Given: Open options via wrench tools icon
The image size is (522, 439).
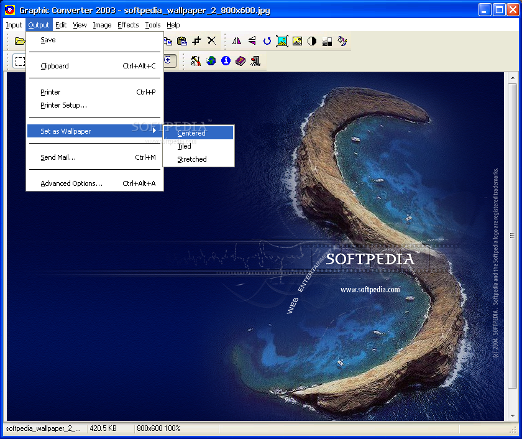Looking at the screenshot, I should pyautogui.click(x=195, y=60).
